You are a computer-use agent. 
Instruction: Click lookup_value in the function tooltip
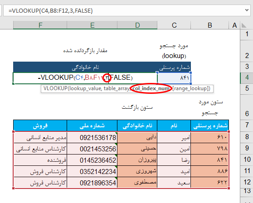[85, 88]
